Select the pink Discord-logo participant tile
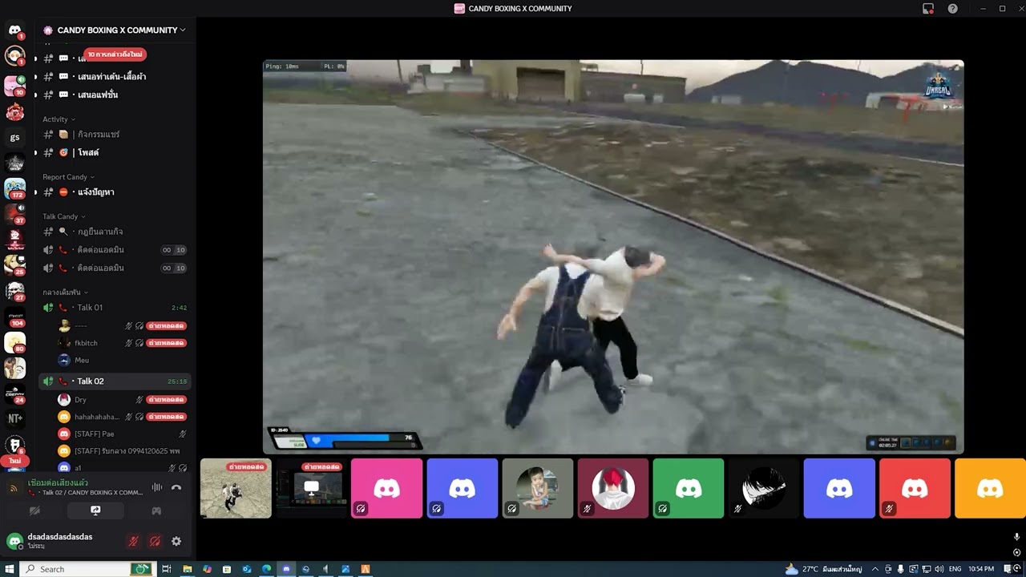This screenshot has width=1026, height=577. pyautogui.click(x=386, y=488)
